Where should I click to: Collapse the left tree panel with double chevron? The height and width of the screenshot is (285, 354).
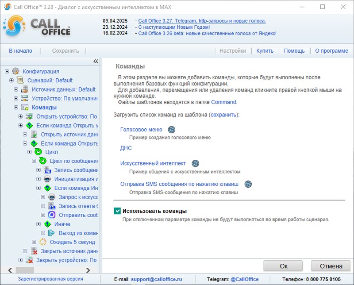tap(96, 61)
